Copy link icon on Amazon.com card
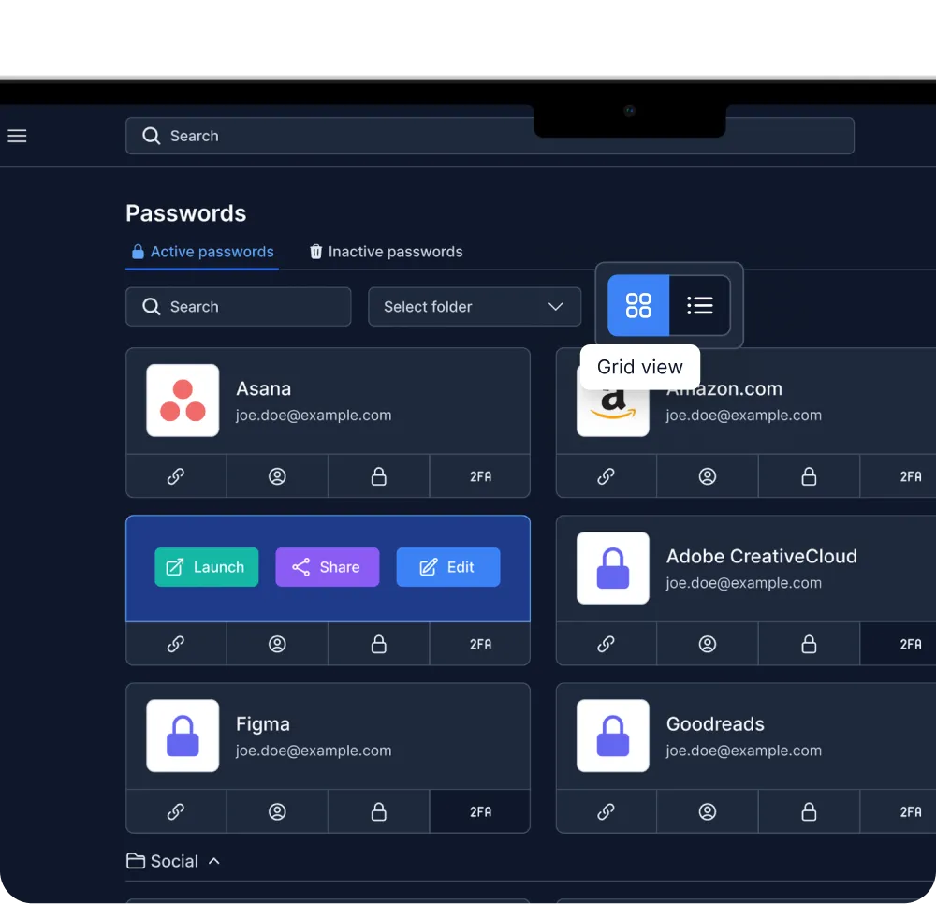Image resolution: width=936 pixels, height=904 pixels. pos(606,476)
